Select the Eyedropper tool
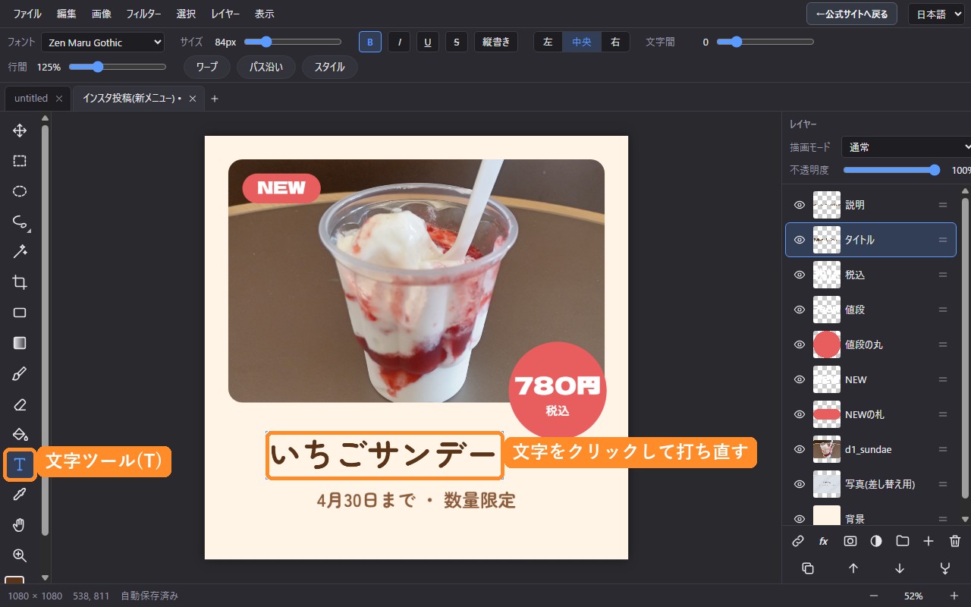The height and width of the screenshot is (607, 971). pyautogui.click(x=20, y=495)
